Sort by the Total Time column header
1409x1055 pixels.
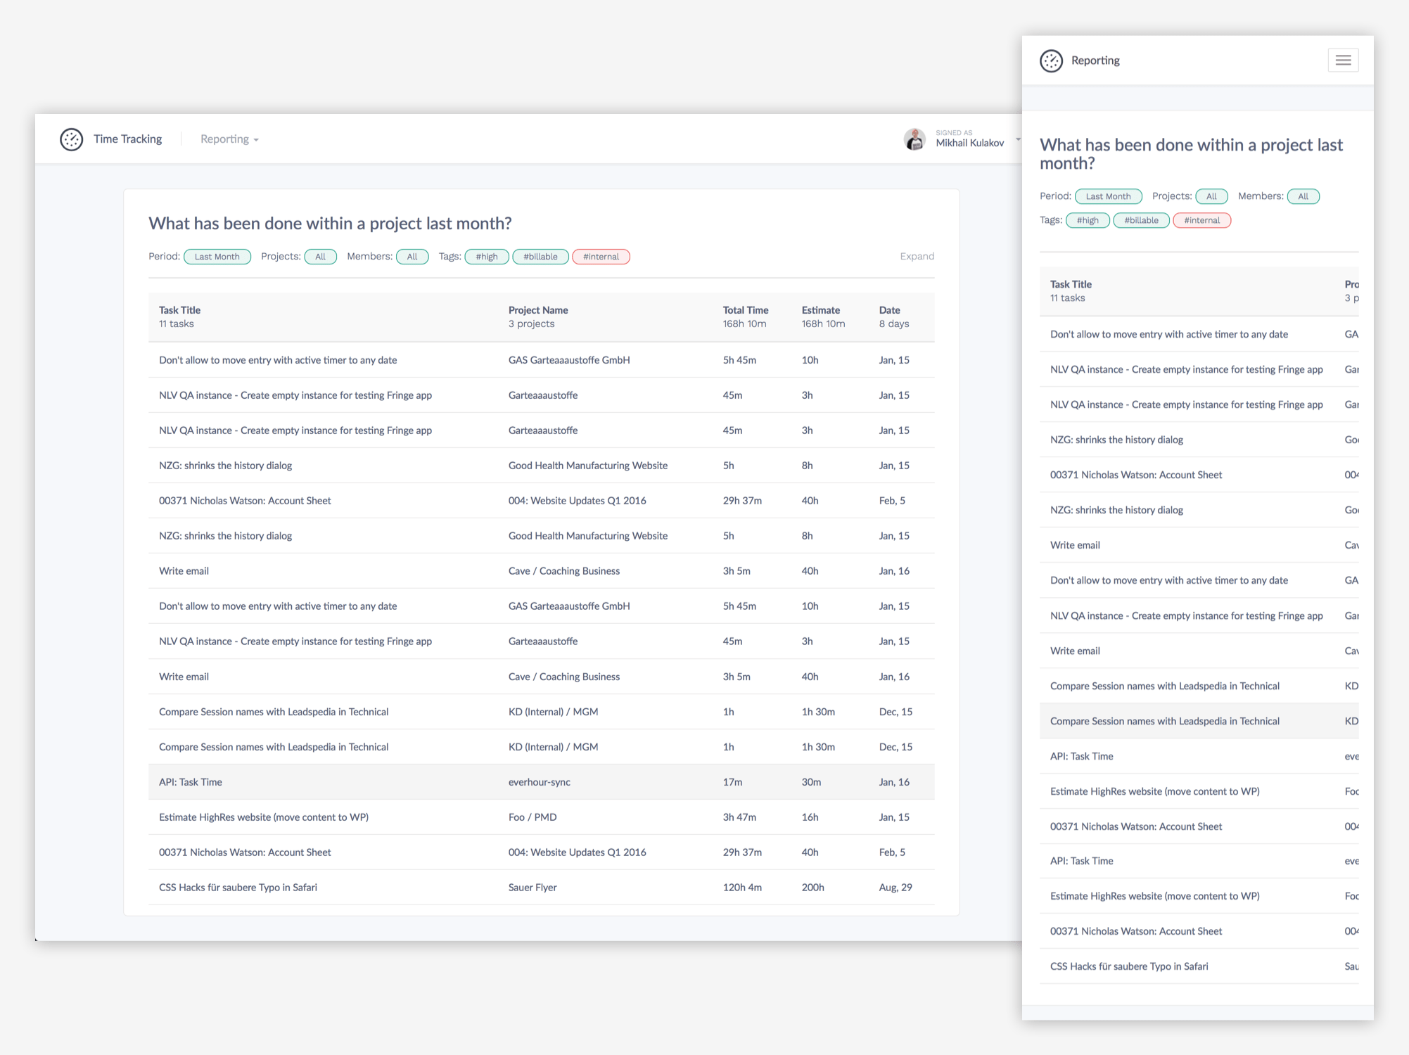[x=745, y=310]
